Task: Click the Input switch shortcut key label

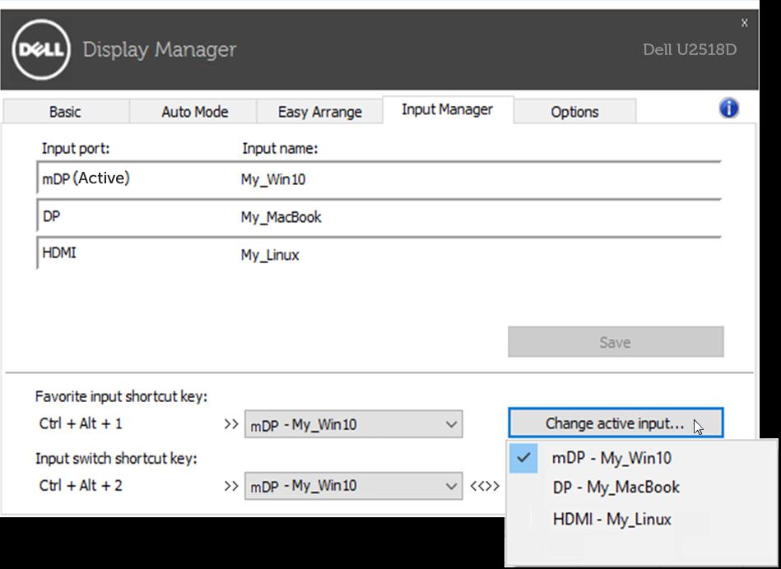Action: 116,459
